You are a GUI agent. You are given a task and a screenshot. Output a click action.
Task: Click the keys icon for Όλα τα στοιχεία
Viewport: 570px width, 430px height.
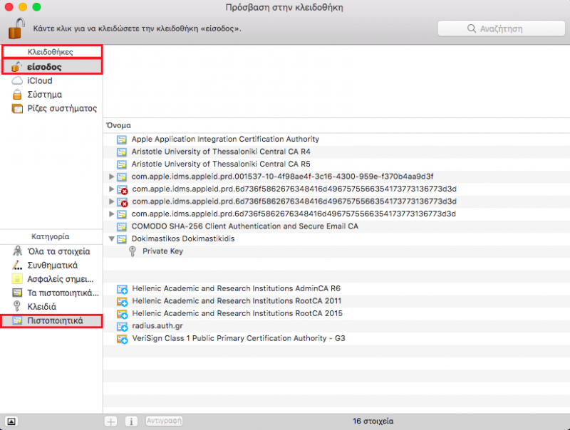click(x=17, y=251)
